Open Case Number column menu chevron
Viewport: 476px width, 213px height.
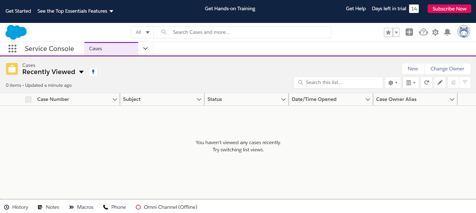click(115, 100)
